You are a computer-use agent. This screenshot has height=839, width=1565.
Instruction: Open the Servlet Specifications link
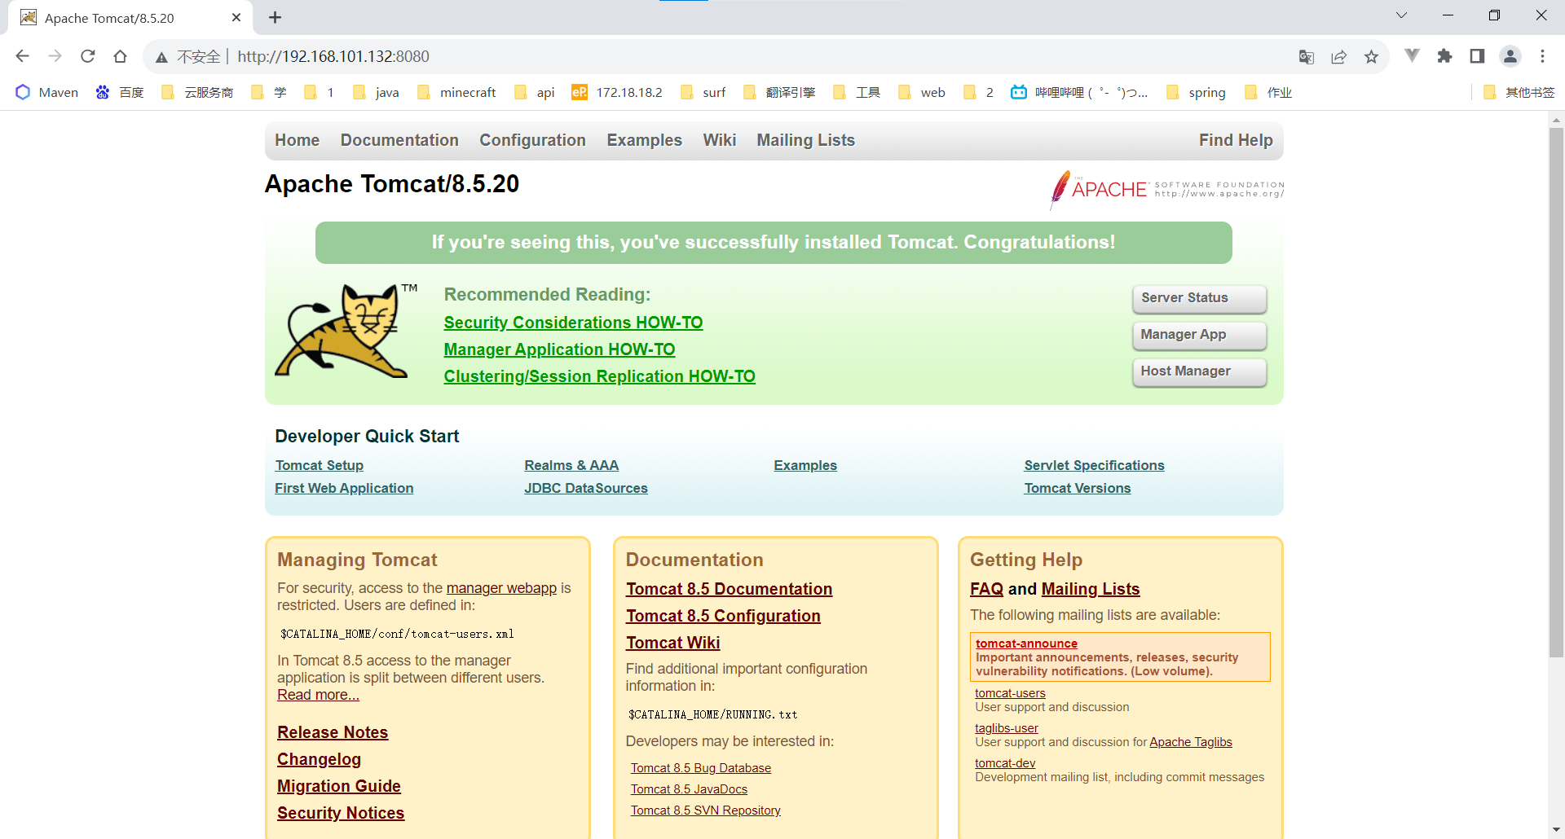[1094, 465]
